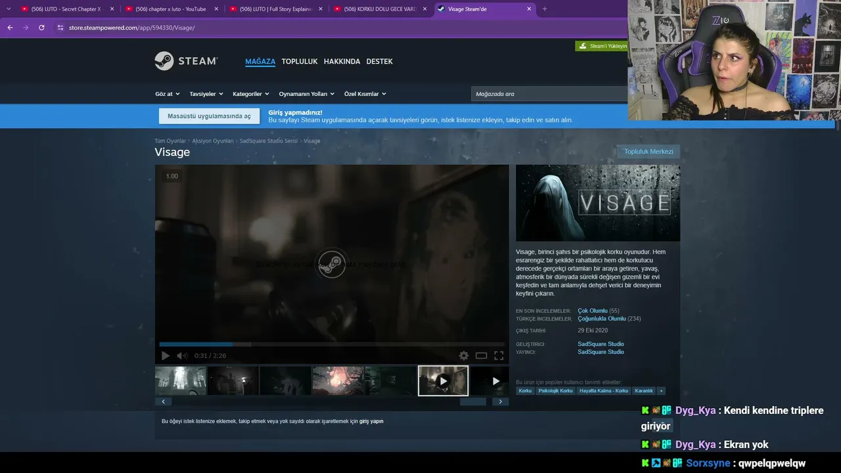The width and height of the screenshot is (841, 473).
Task: Expand the Kategoriler dropdown
Action: click(251, 94)
